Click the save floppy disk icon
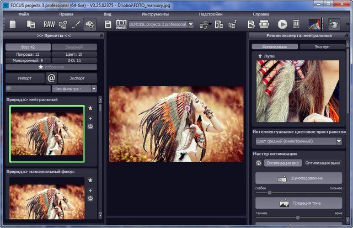The width and height of the screenshot is (353, 228). (108, 24)
